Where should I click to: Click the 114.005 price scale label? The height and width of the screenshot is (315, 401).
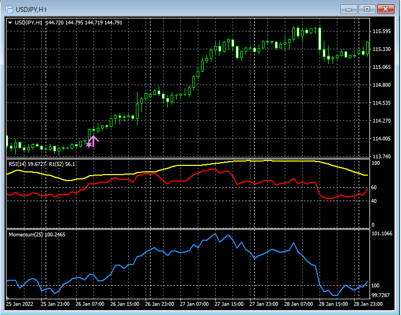pyautogui.click(x=381, y=139)
